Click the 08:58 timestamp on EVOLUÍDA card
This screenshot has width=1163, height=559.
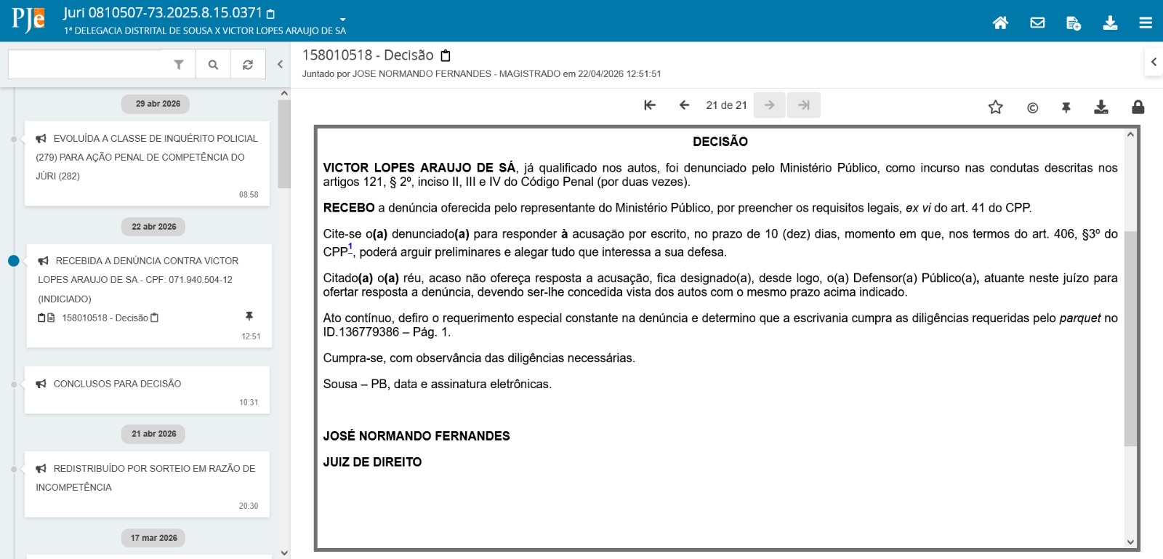(x=249, y=195)
